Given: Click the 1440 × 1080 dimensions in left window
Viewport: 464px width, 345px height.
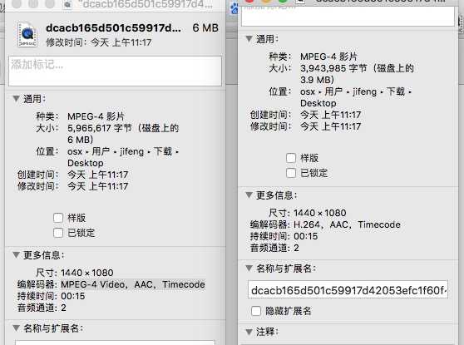Looking at the screenshot, I should click(x=87, y=273).
